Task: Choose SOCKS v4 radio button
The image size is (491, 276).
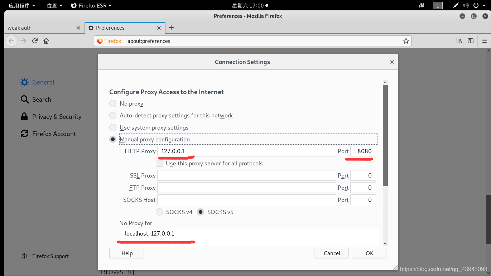Action: pos(159,212)
